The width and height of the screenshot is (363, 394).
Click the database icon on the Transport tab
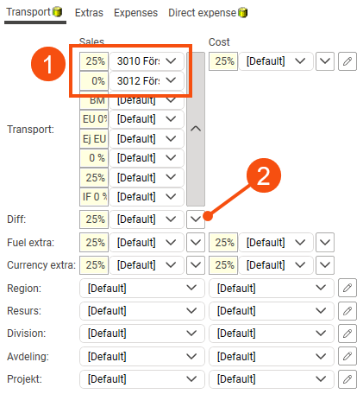[58, 12]
